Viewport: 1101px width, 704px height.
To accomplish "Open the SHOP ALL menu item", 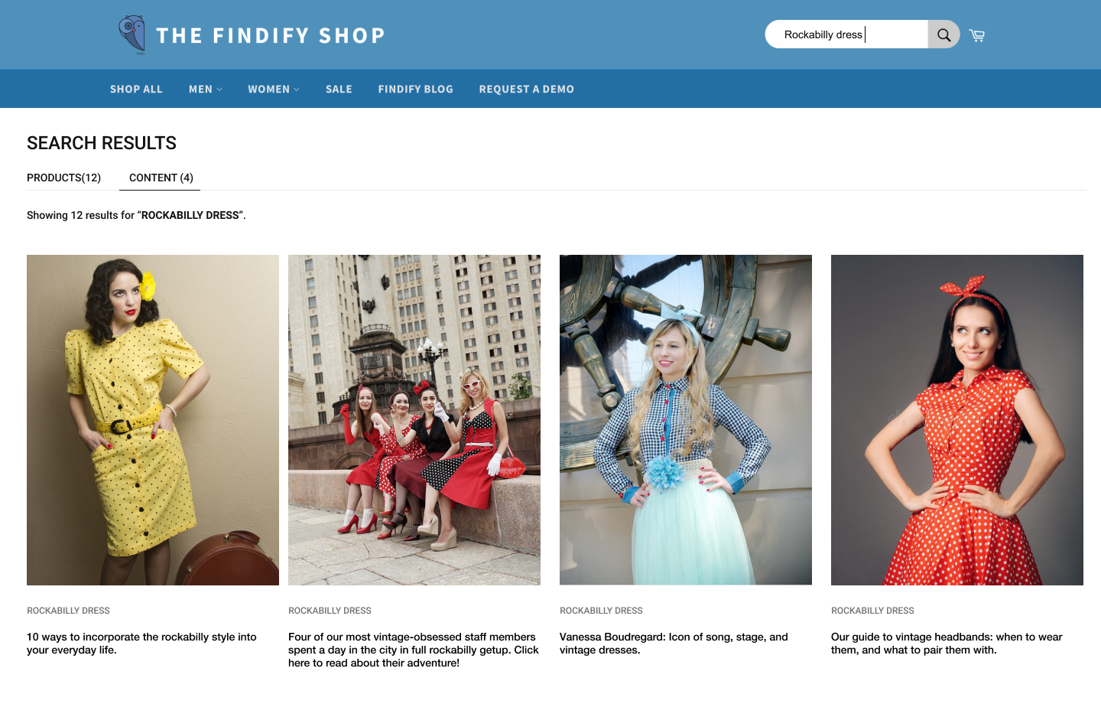I will [136, 89].
